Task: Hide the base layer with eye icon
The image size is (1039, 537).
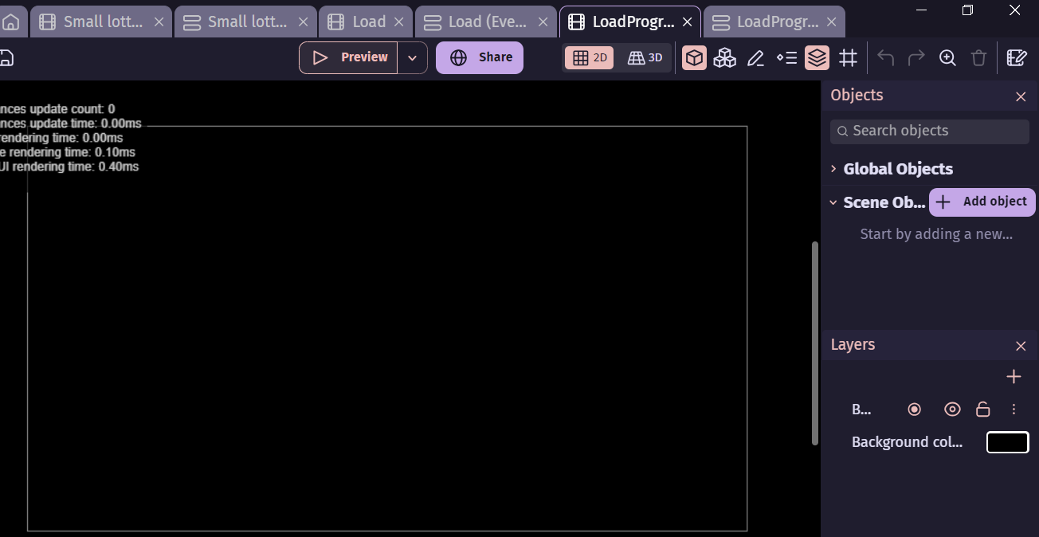Action: click(x=952, y=410)
